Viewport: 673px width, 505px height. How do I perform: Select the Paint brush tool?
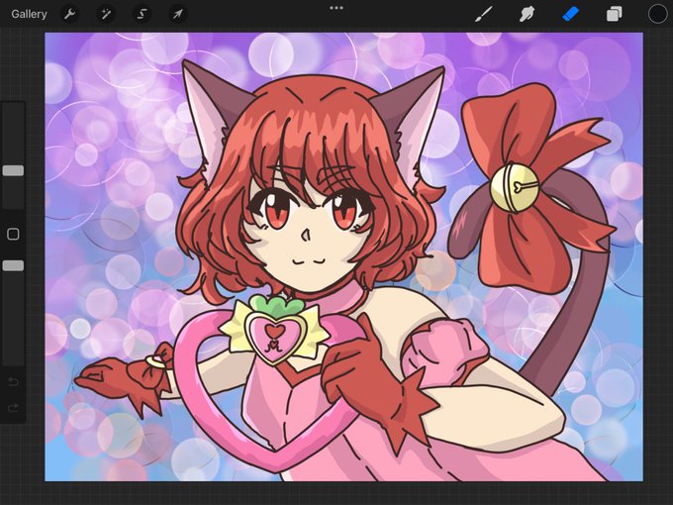(x=484, y=14)
